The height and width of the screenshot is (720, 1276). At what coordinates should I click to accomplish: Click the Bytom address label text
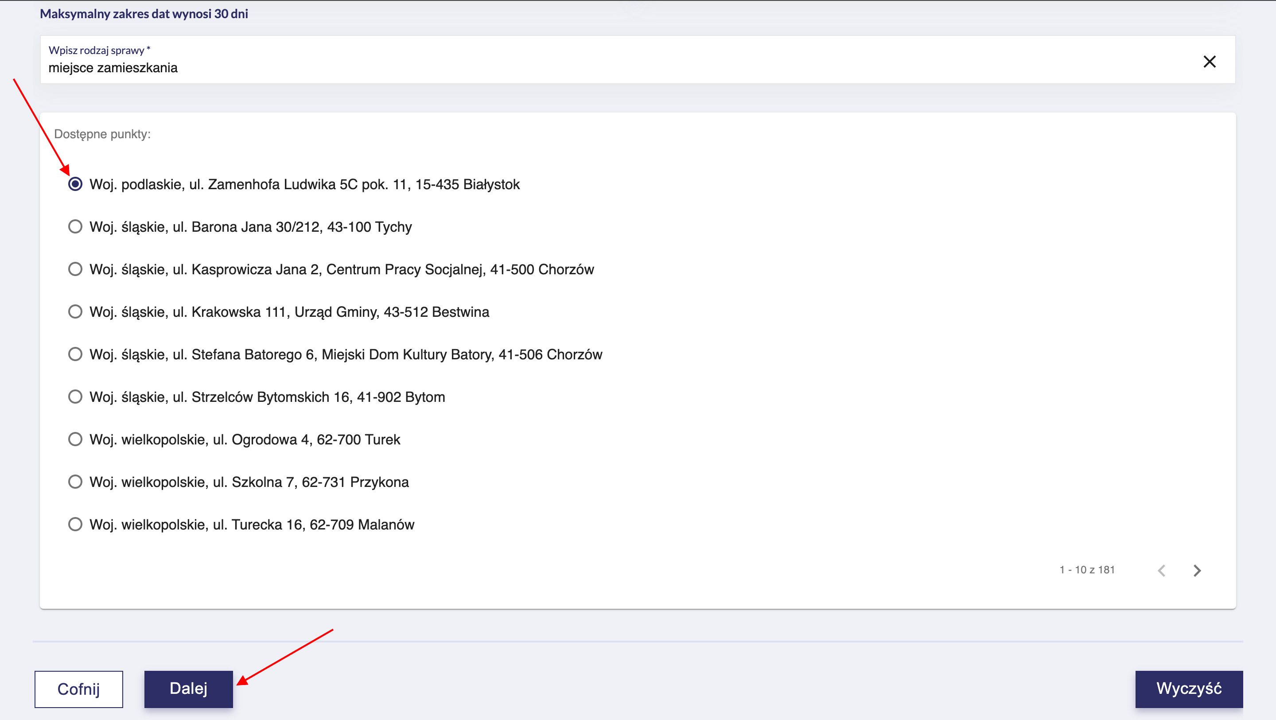pyautogui.click(x=267, y=397)
